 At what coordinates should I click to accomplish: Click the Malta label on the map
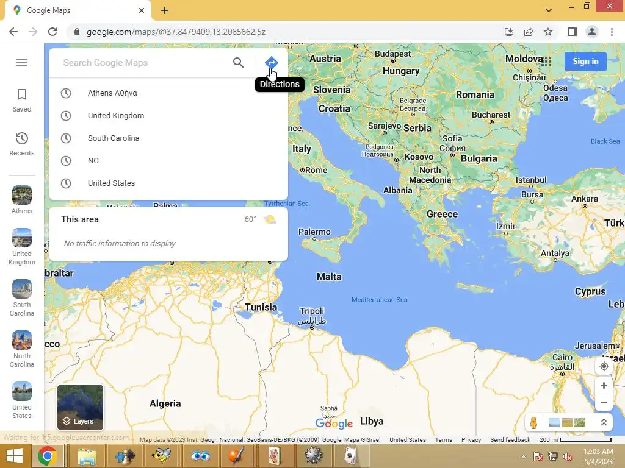coord(329,277)
